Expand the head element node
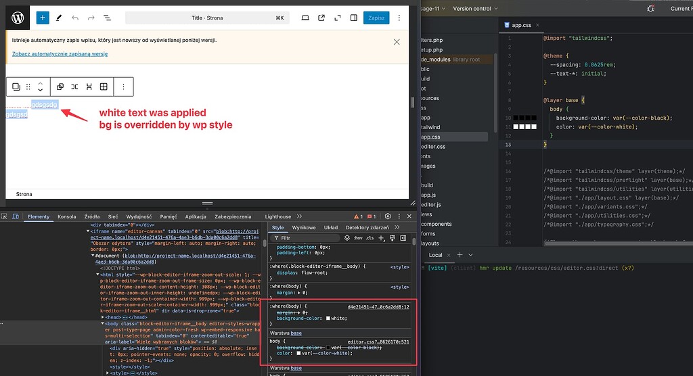 click(103, 317)
